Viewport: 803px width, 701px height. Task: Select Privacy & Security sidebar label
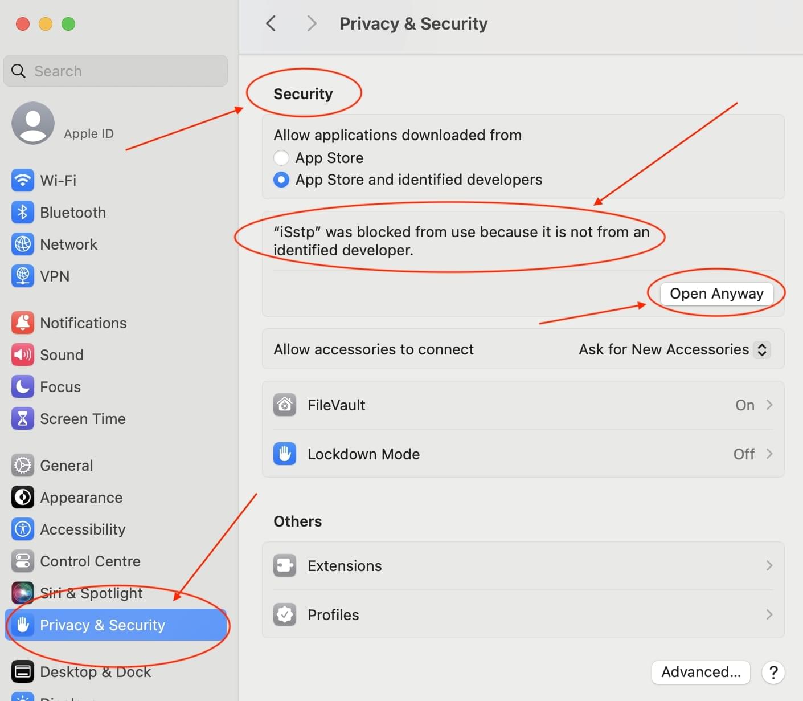pos(103,625)
